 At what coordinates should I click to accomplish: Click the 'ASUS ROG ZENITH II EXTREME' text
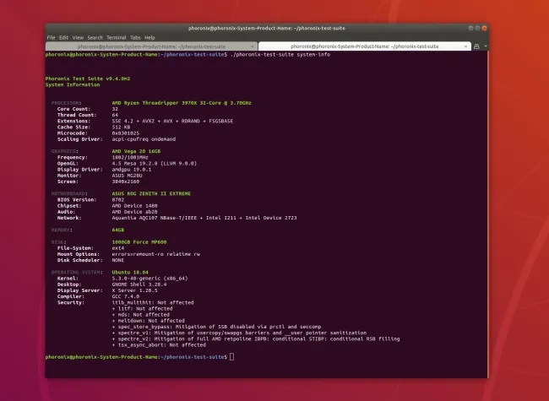pyautogui.click(x=151, y=193)
